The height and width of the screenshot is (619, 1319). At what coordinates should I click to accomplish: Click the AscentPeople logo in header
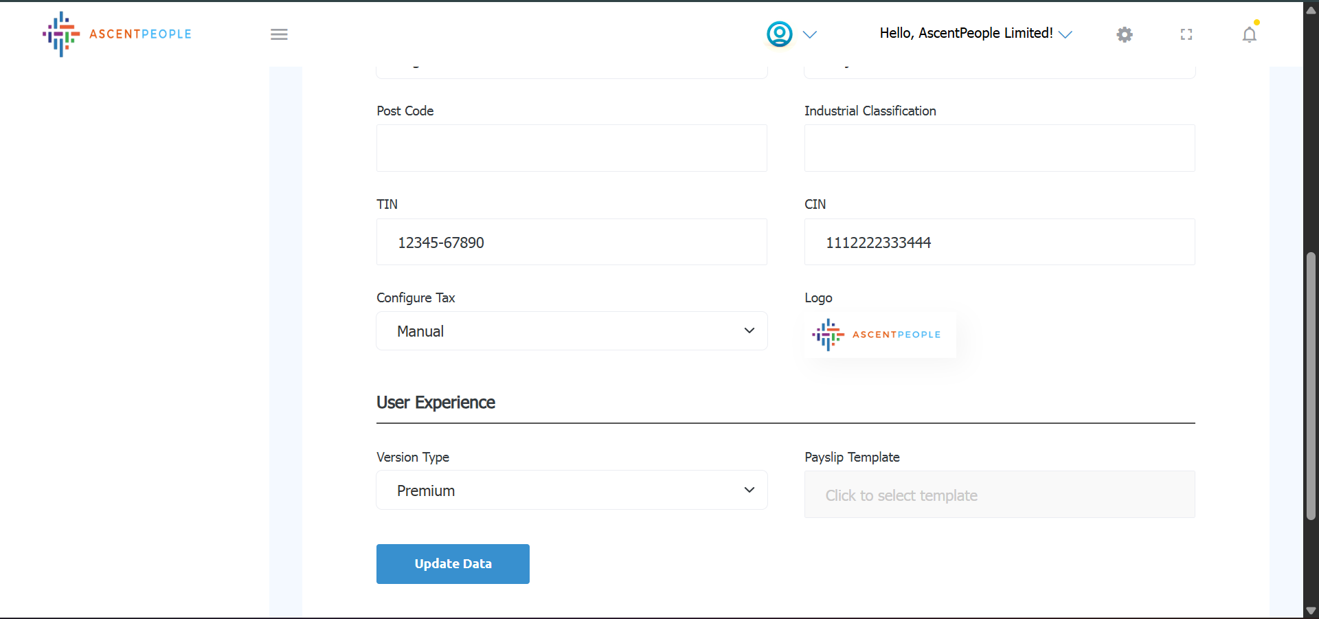pos(117,34)
